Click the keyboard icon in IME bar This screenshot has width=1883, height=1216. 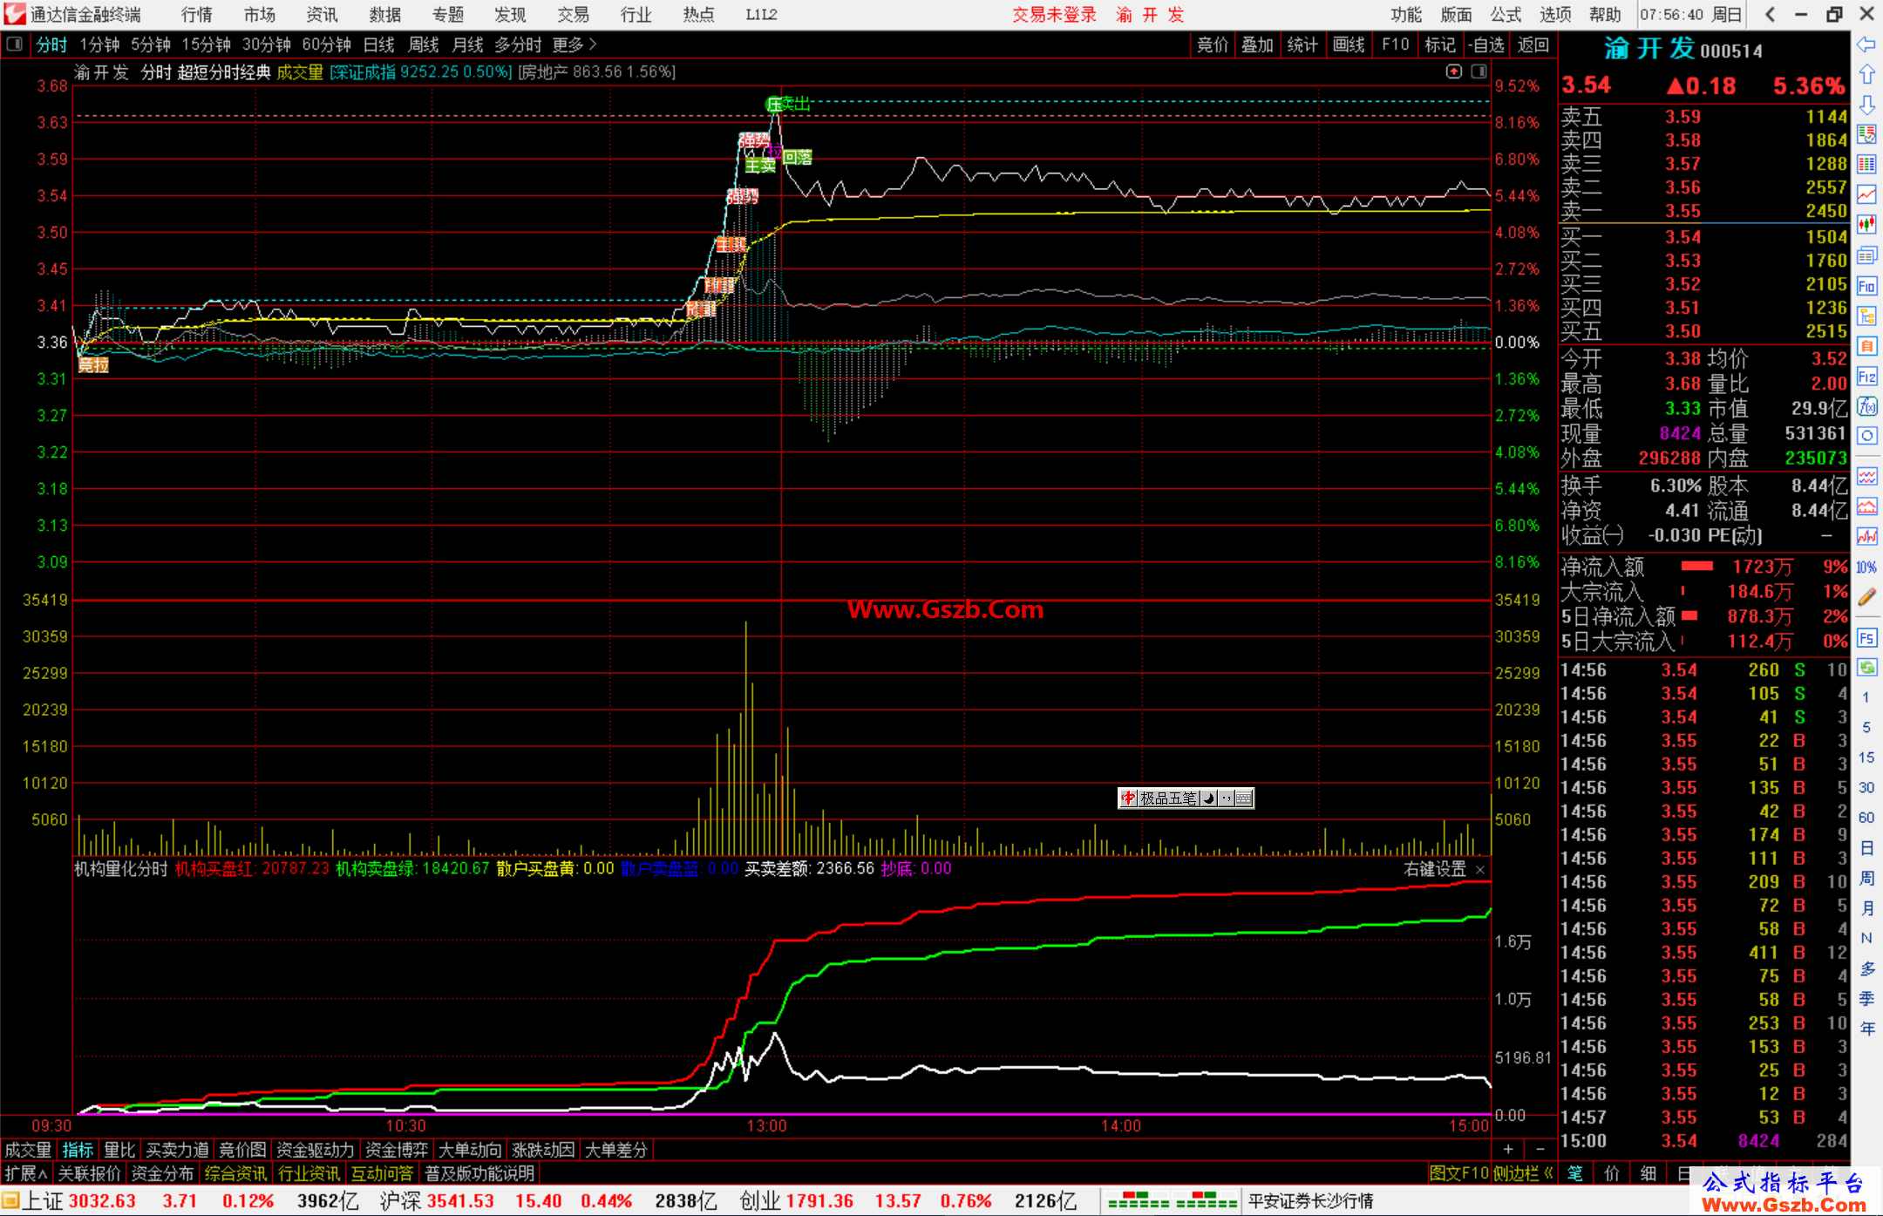click(1244, 798)
